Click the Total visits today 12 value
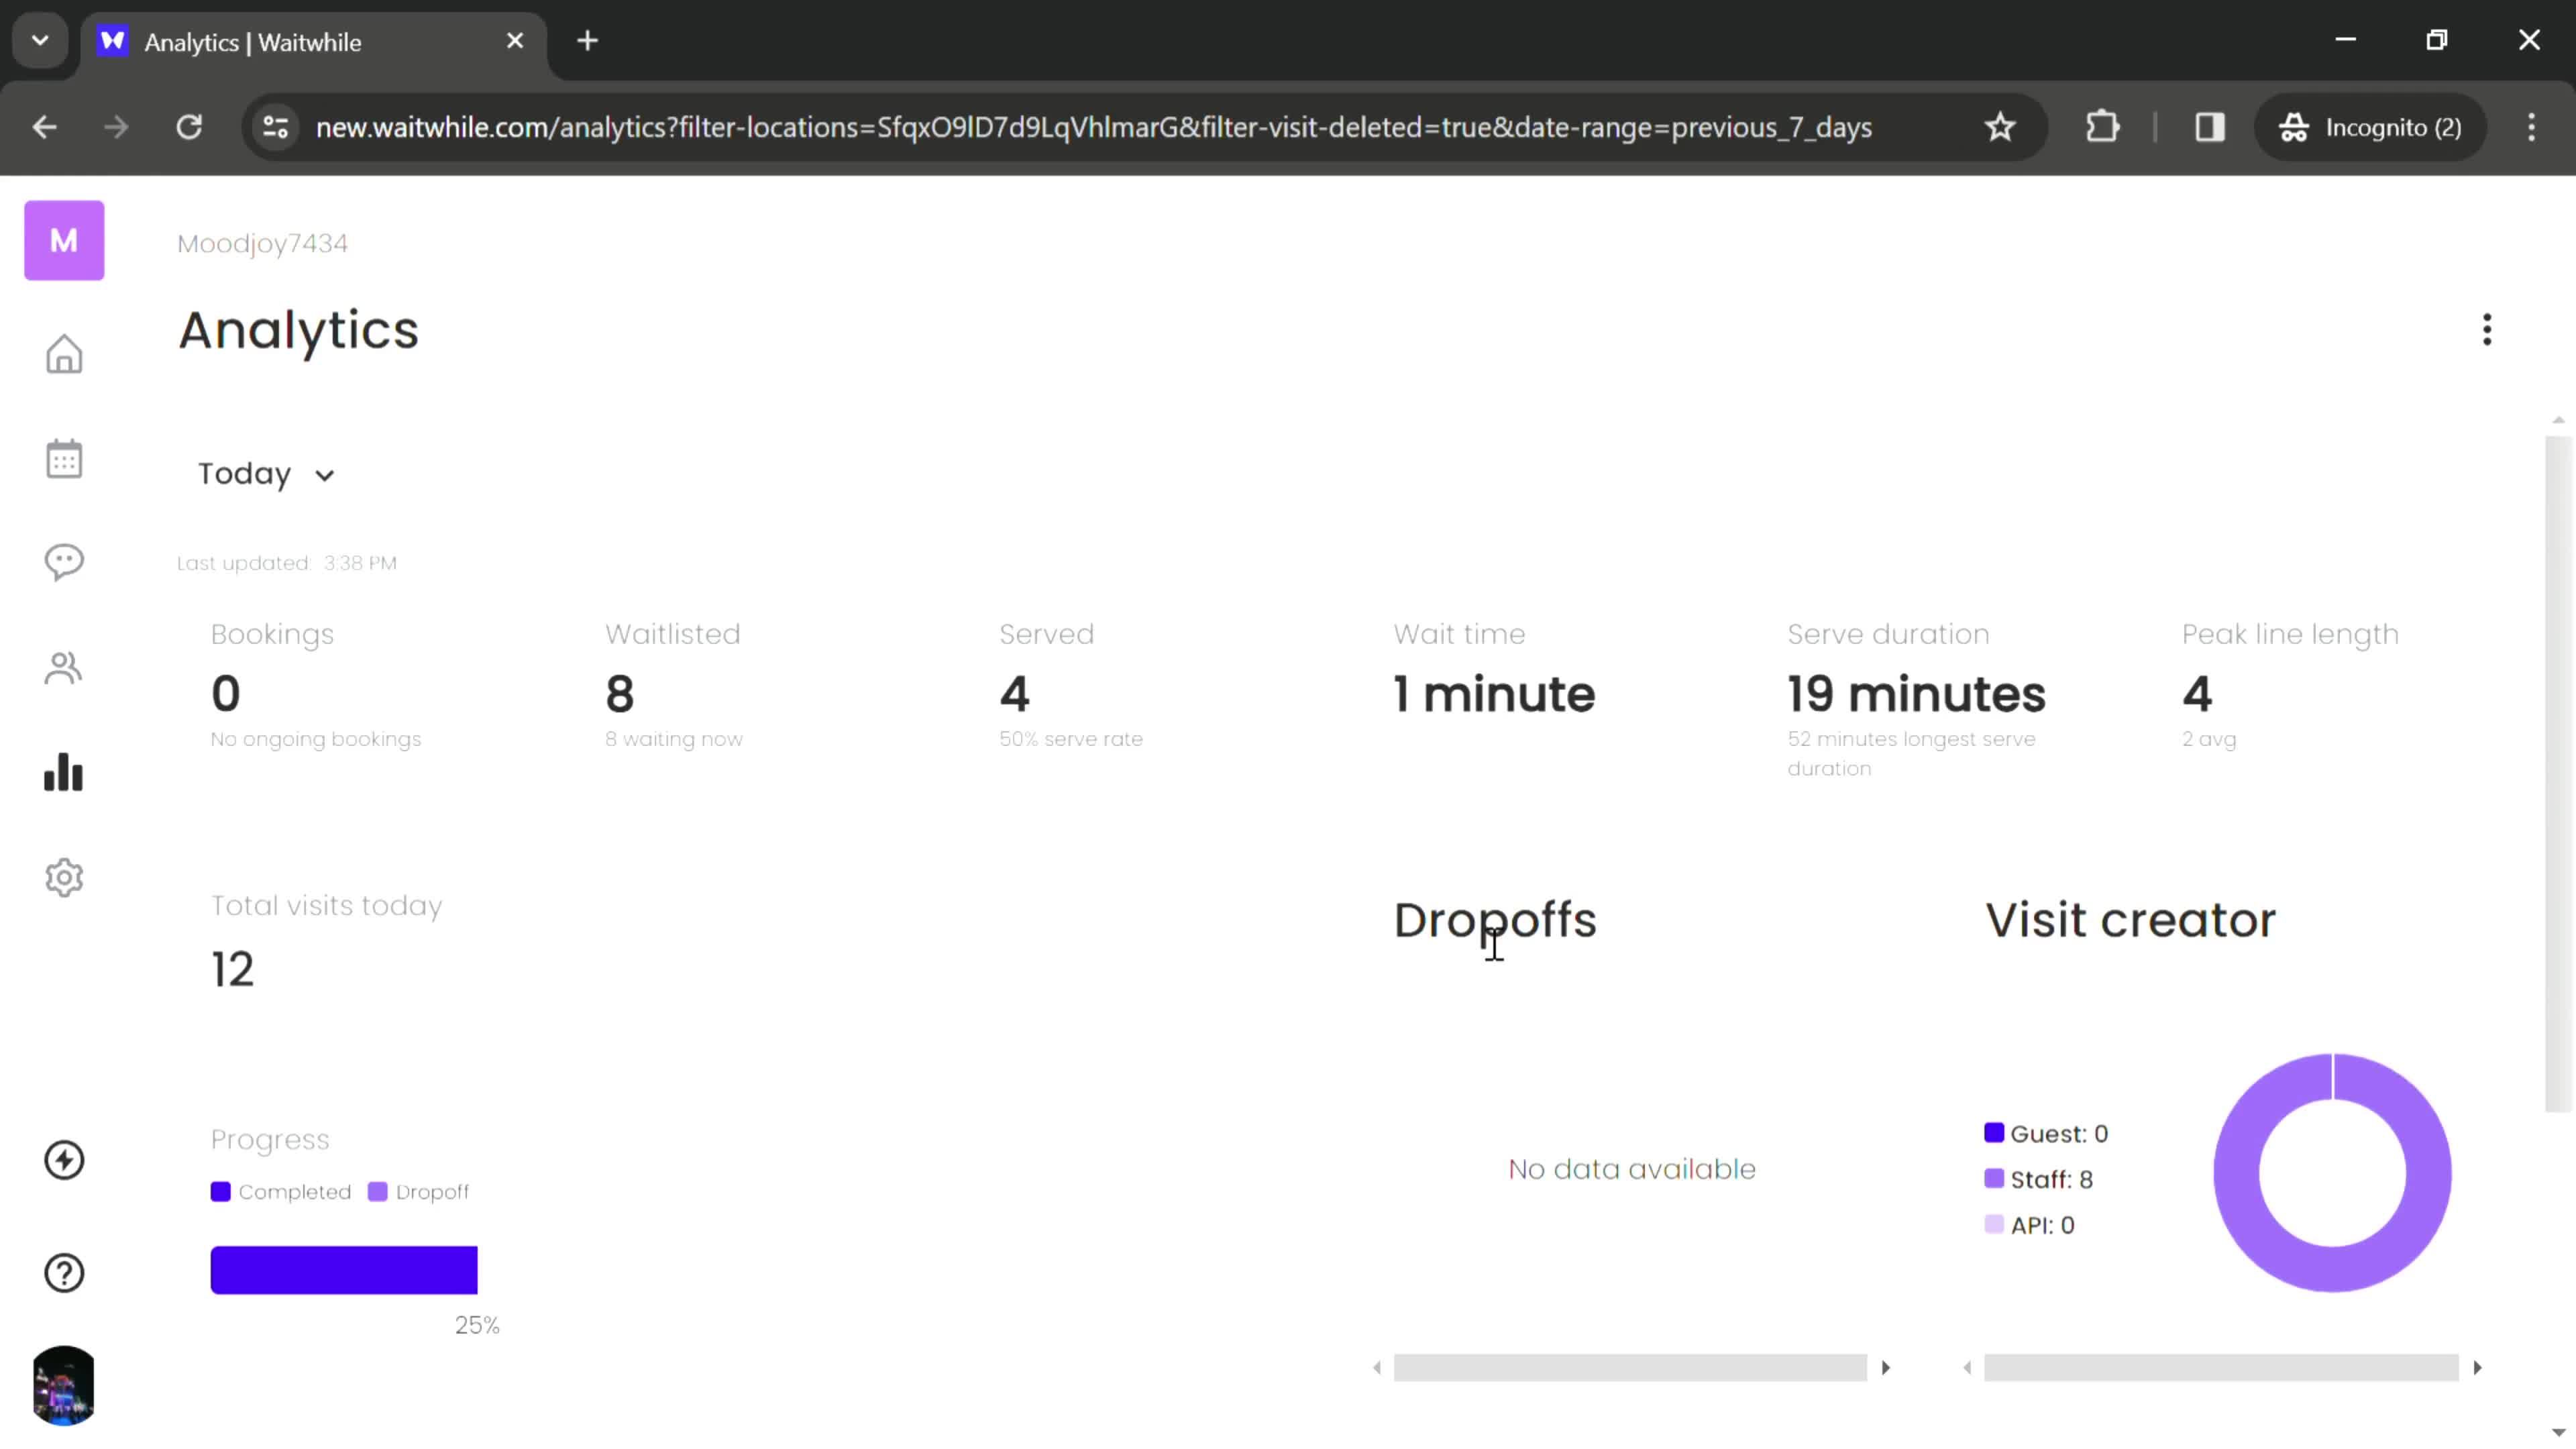 (x=233, y=969)
